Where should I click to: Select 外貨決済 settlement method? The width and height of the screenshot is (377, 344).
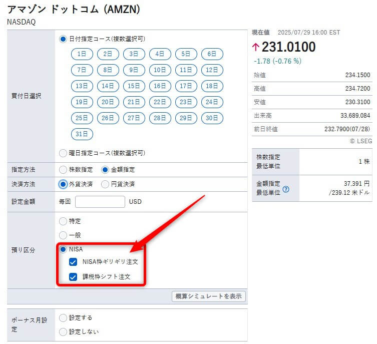click(x=63, y=184)
